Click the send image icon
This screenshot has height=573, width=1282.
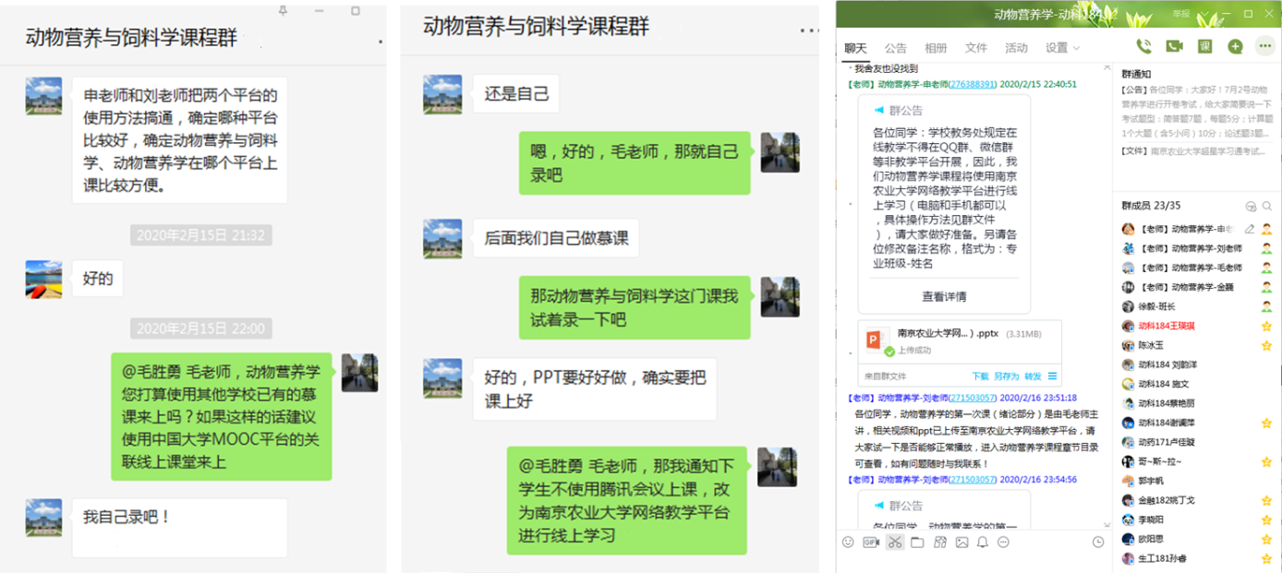point(961,543)
